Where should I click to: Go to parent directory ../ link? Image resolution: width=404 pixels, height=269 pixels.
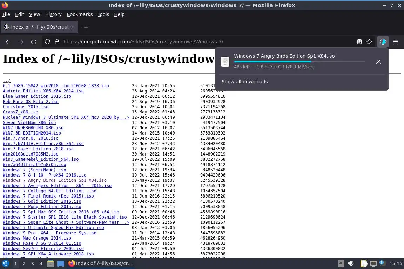(x=6, y=81)
